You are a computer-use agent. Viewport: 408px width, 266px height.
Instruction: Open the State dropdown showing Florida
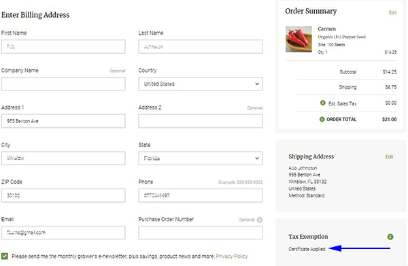click(x=201, y=159)
